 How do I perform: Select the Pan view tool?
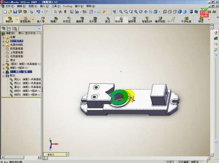pyautogui.click(x=145, y=12)
